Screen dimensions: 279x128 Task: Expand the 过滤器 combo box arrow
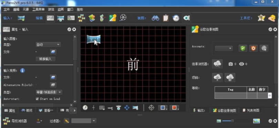(94, 121)
